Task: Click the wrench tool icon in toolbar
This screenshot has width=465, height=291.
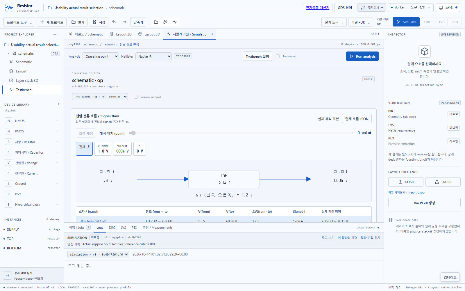Action: (x=165, y=22)
